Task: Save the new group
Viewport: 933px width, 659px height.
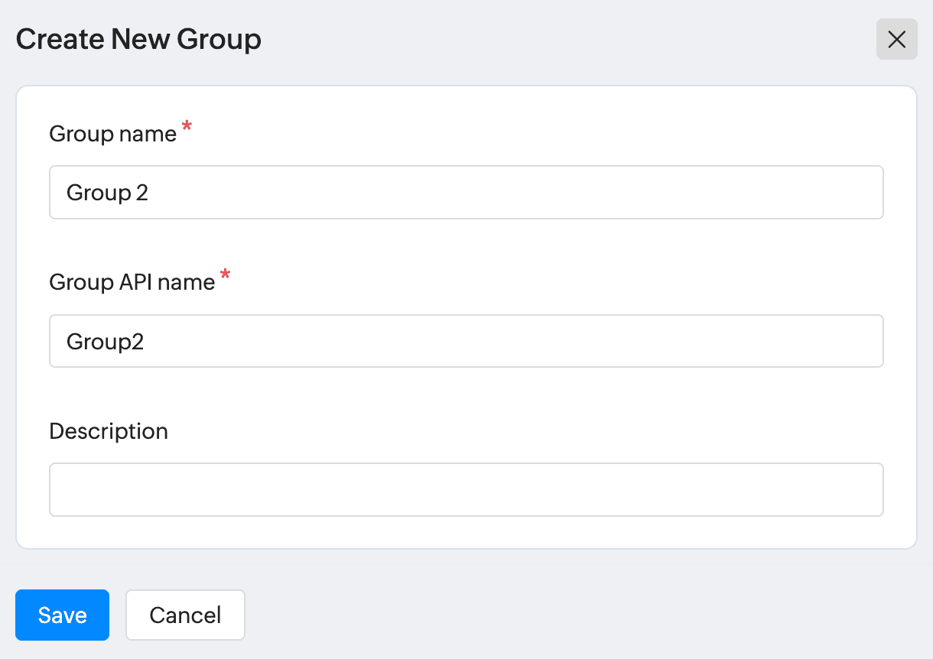Action: pos(62,615)
